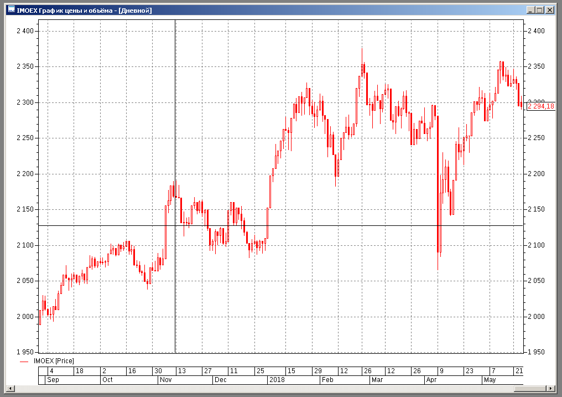Screen dimensions: 562x397
Task: Click date 16 in the October section
Action: (132, 371)
